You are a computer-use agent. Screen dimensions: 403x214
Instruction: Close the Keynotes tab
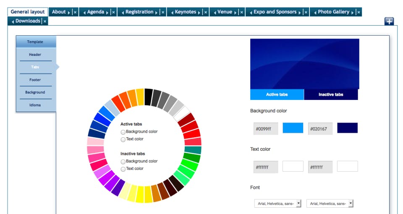206,12
